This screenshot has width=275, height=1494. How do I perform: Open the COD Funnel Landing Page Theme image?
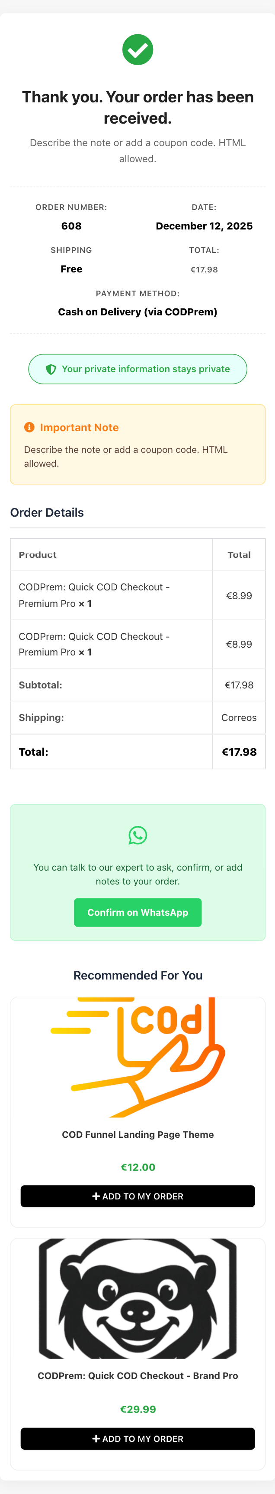pos(137,1057)
